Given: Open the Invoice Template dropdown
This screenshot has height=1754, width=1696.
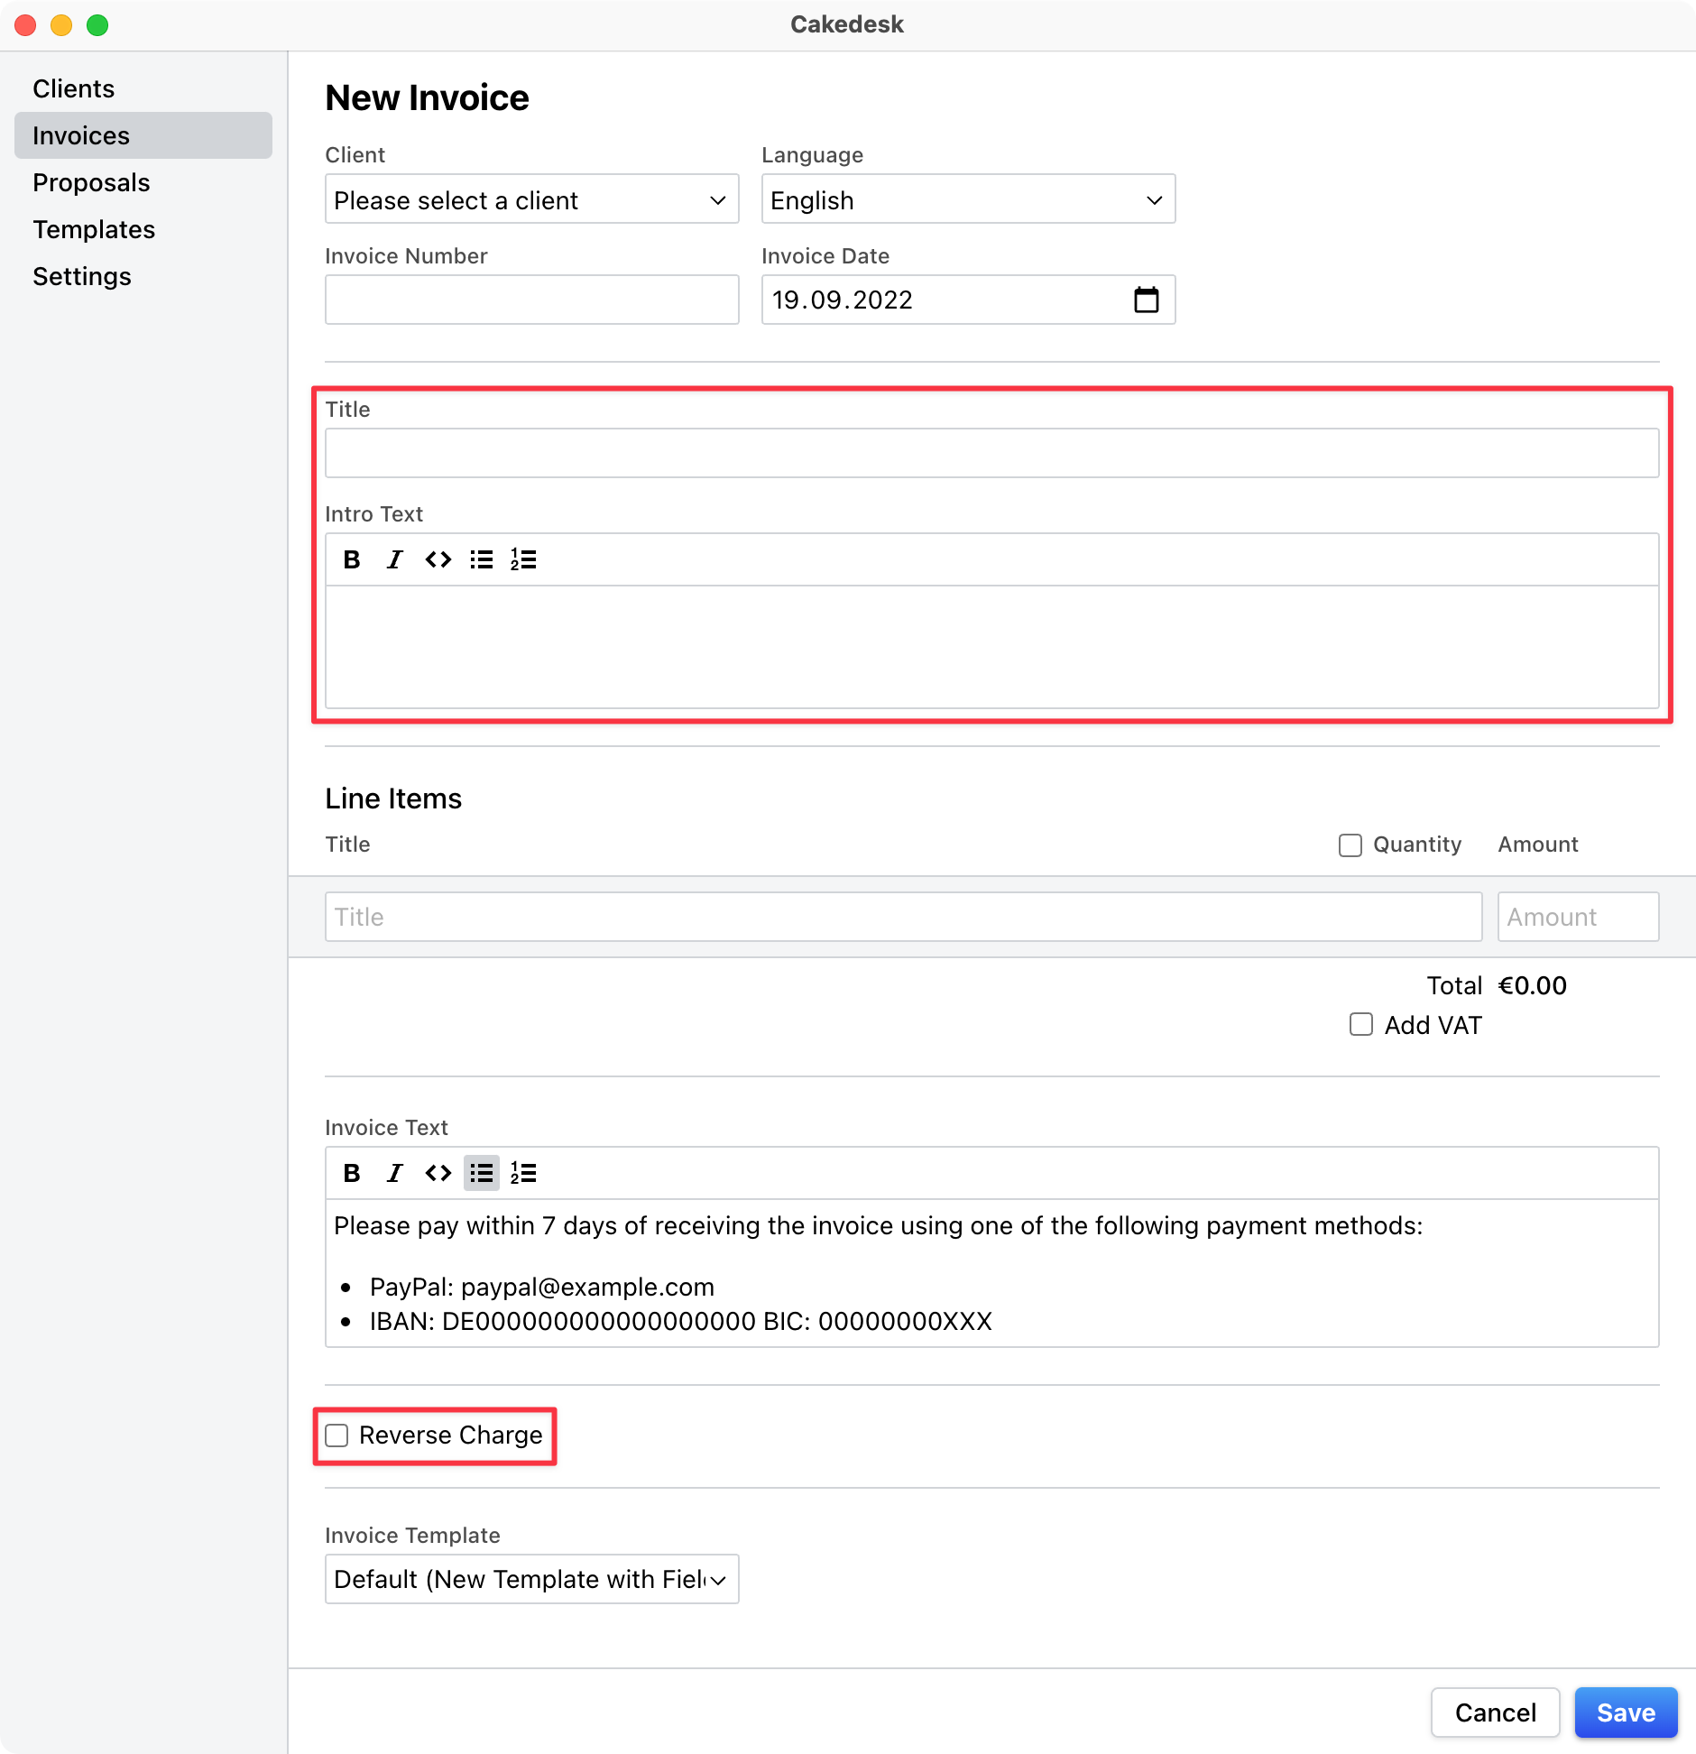Looking at the screenshot, I should click(531, 1579).
